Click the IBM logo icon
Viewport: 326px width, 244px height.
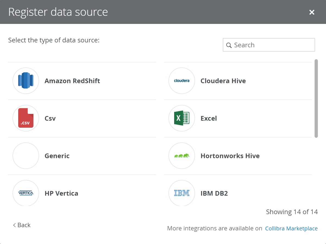tap(182, 193)
